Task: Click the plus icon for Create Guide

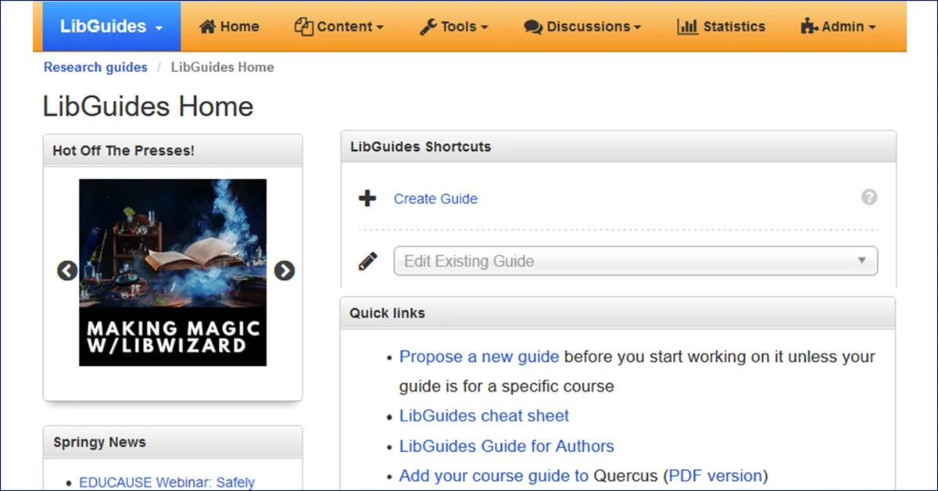Action: 367,198
